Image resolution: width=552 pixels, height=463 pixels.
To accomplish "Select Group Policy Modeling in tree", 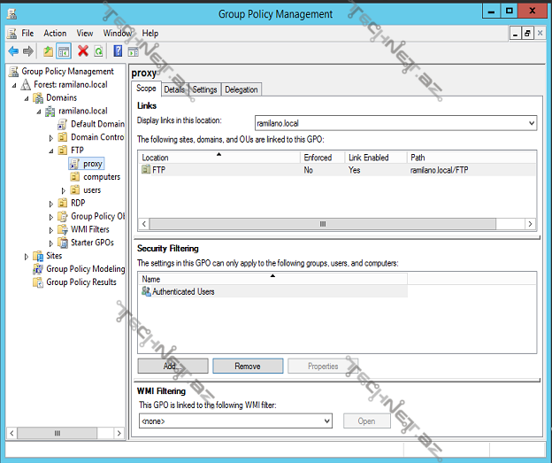I will click(85, 269).
